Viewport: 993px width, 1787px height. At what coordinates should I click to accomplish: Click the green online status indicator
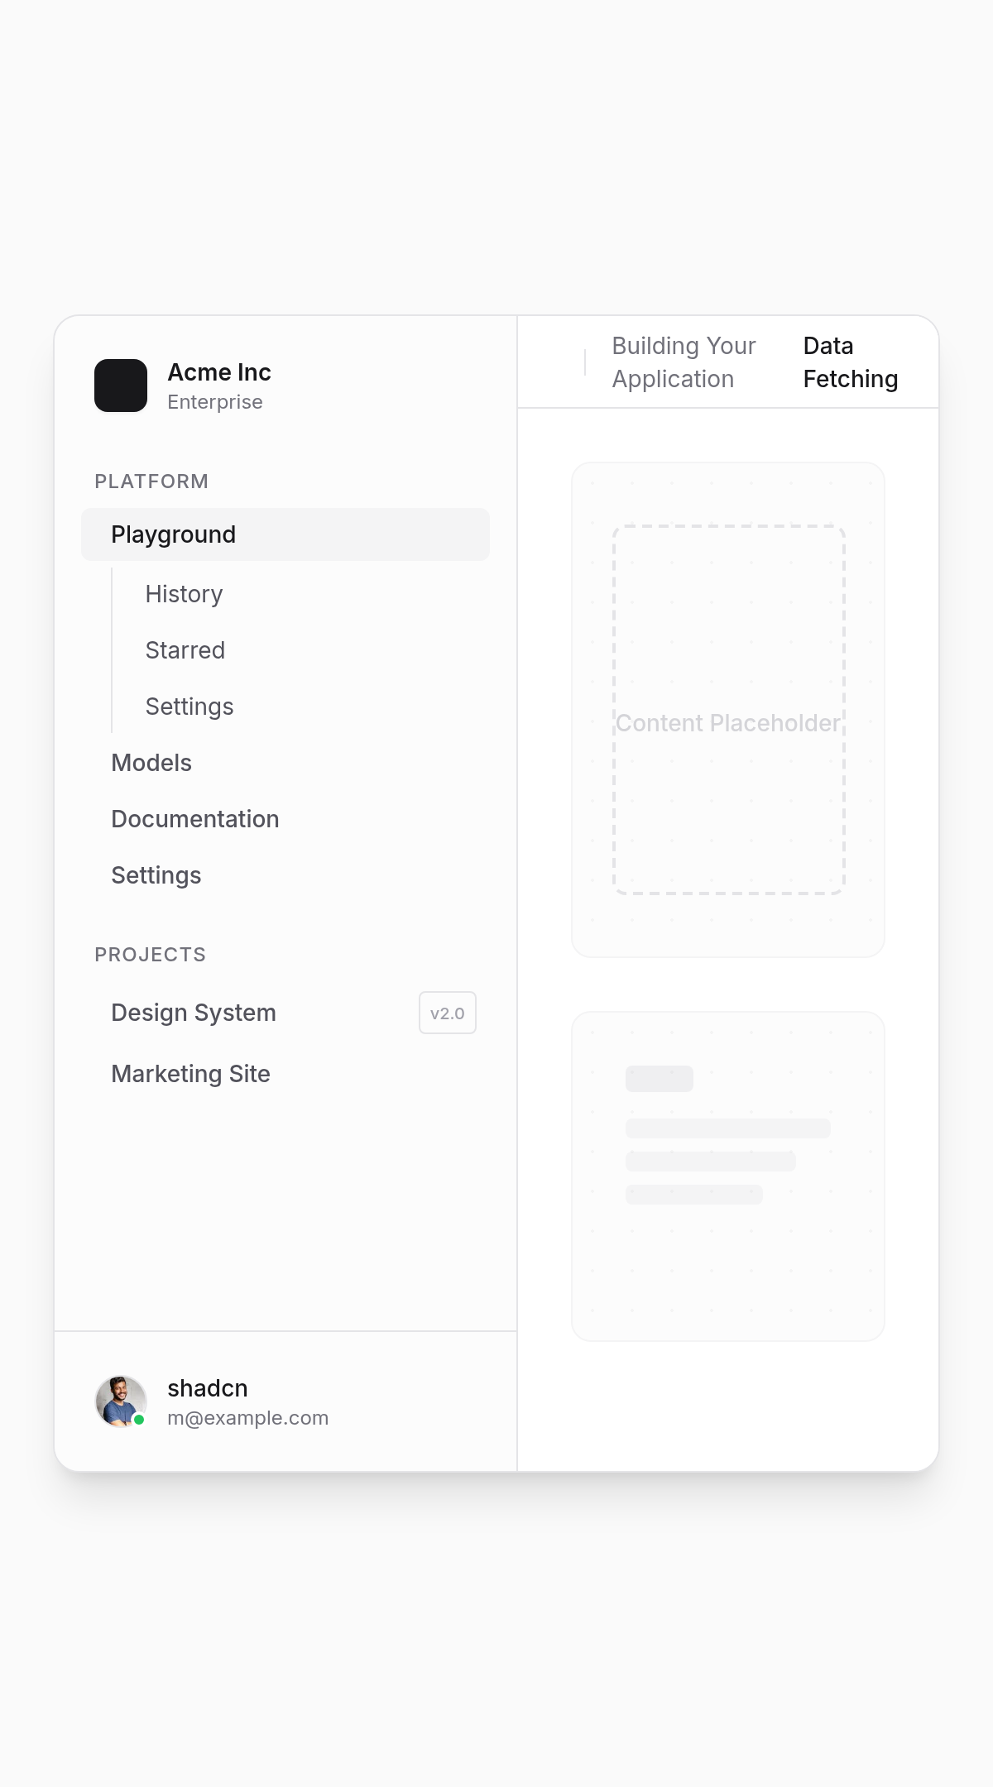(x=139, y=1420)
